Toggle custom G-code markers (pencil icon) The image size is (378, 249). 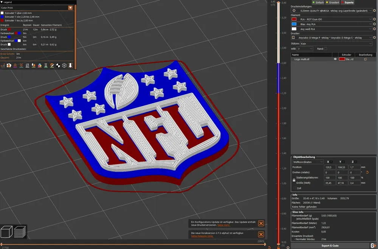pos(52,65)
